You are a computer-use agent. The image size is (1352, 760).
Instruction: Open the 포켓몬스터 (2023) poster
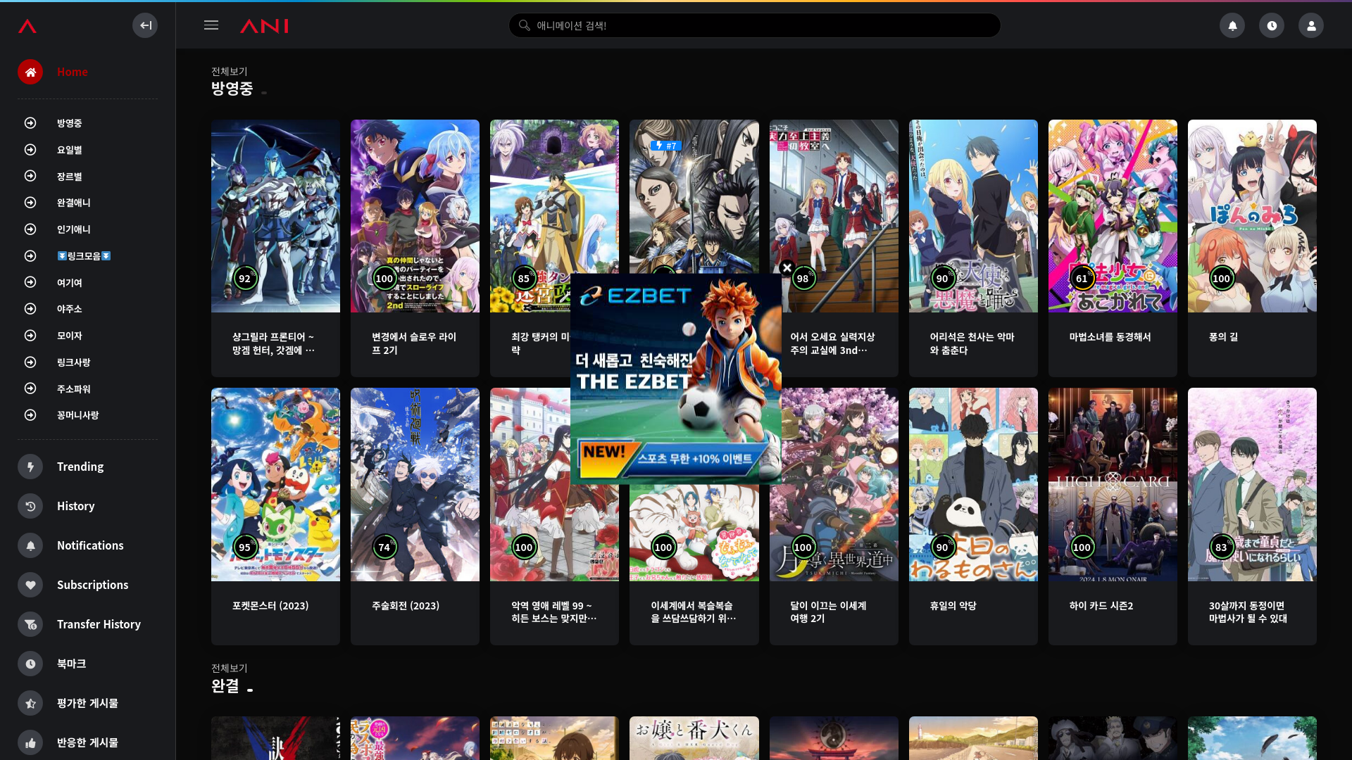point(275,484)
